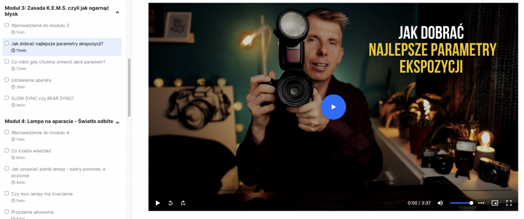This screenshot has width=524, height=219.
Task: Click the course sidebar scrollbar
Action: [x=129, y=87]
